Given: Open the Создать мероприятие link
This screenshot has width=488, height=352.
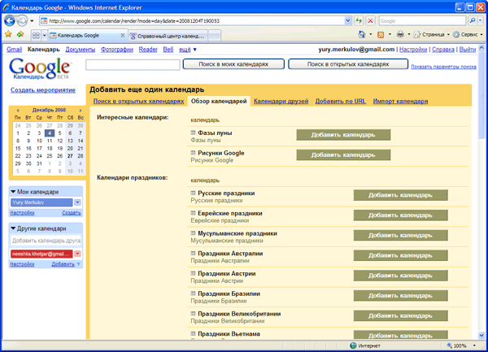Looking at the screenshot, I should [43, 90].
